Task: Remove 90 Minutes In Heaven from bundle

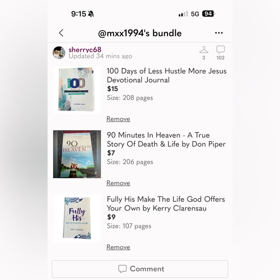Action: (118, 183)
